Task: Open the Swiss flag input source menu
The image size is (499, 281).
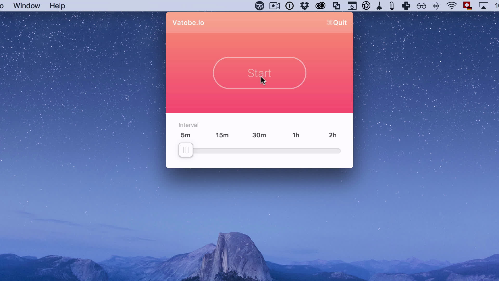Action: click(x=467, y=6)
